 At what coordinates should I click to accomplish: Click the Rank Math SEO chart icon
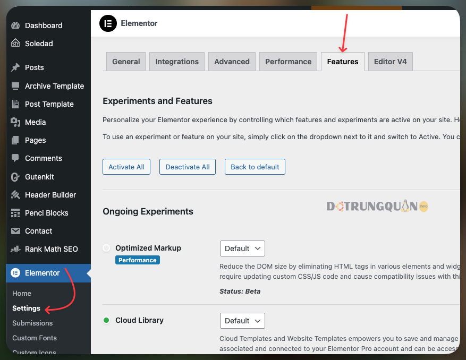point(15,249)
